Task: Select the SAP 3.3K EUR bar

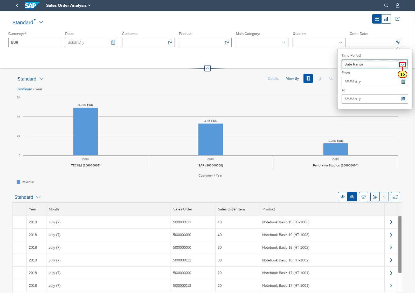Action: tap(211, 140)
